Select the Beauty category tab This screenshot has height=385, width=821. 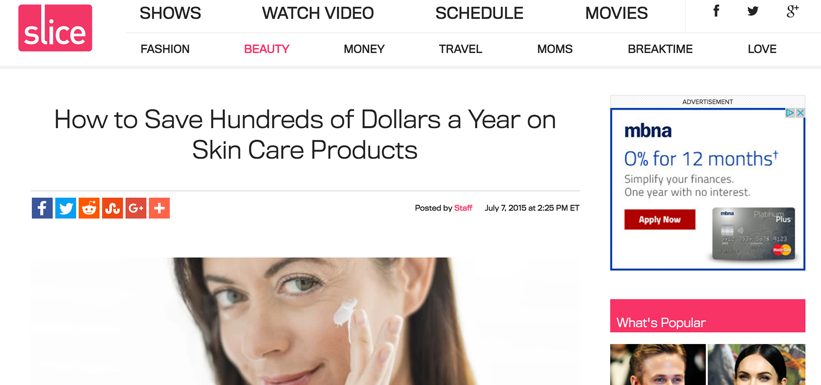pos(267,49)
